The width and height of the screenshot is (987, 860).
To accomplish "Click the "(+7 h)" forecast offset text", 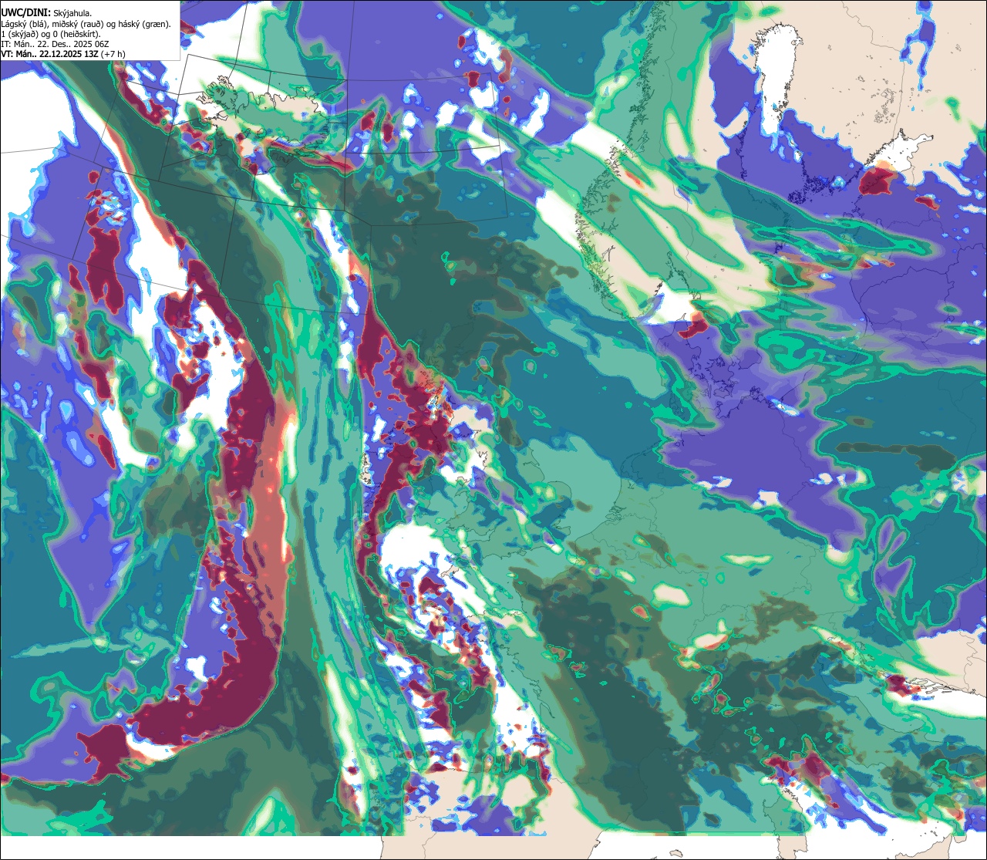I will coord(113,55).
